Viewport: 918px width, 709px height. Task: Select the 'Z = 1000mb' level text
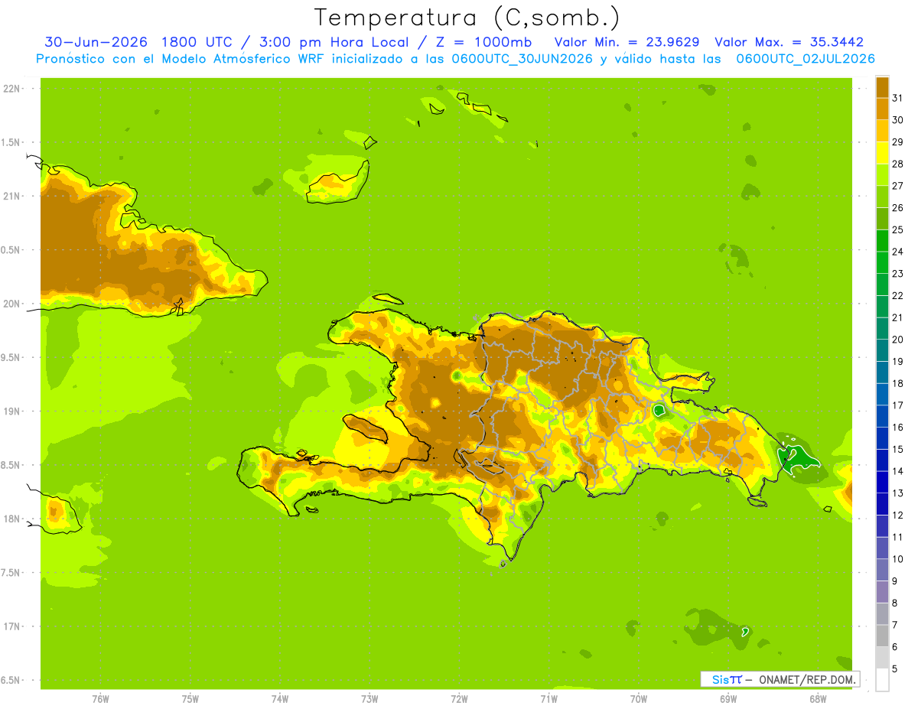[x=486, y=42]
